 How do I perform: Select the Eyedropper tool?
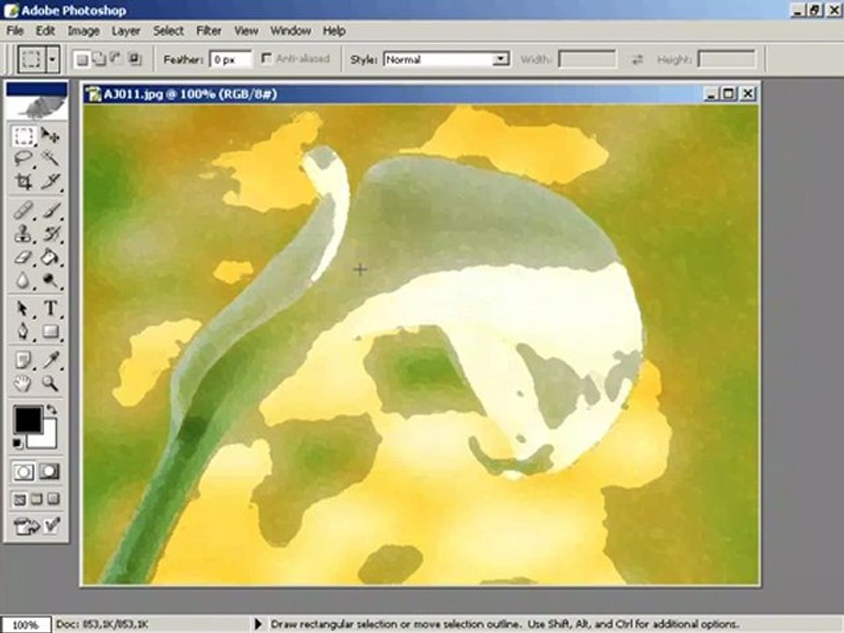(50, 360)
